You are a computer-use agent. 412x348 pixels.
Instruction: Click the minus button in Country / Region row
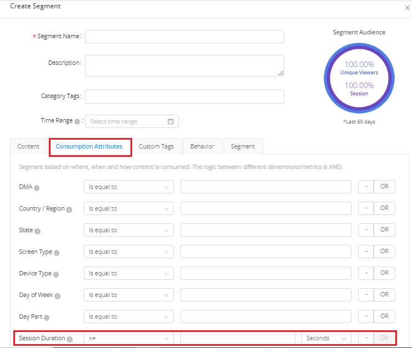[x=366, y=208]
